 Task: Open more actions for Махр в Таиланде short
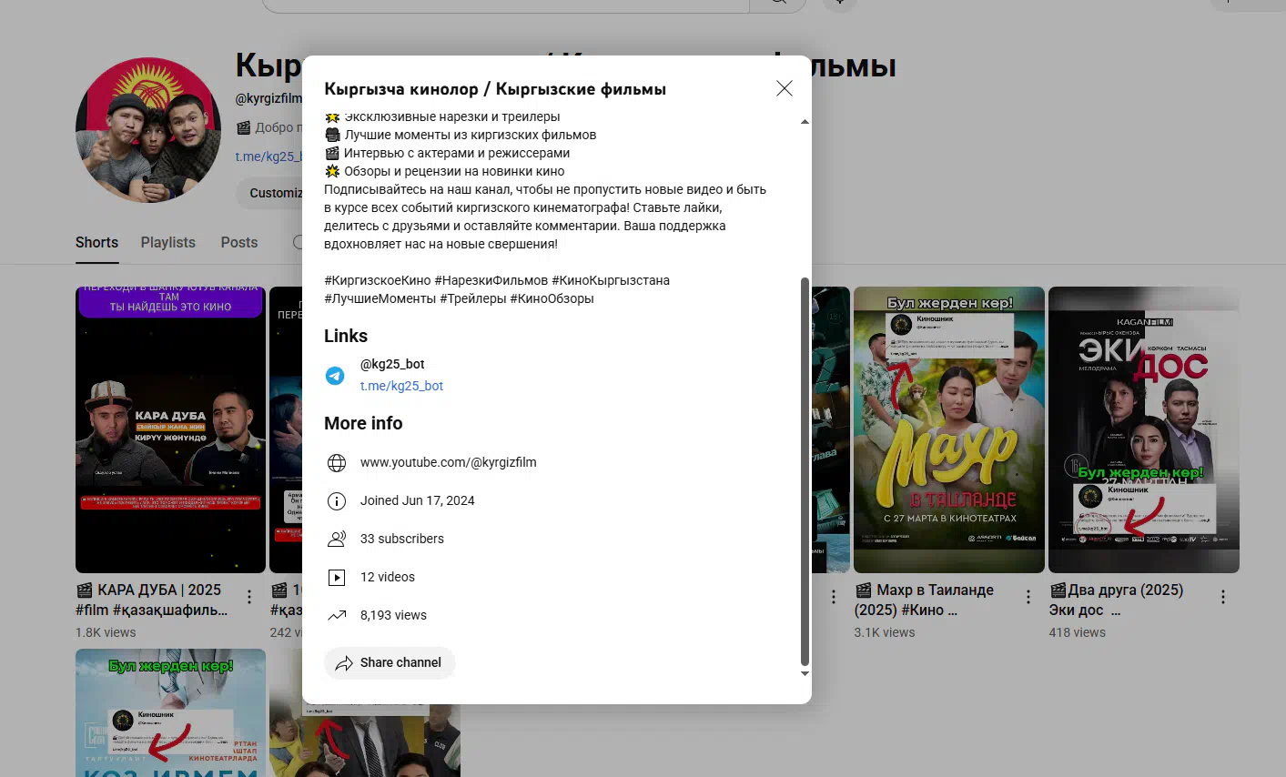coord(1028,597)
